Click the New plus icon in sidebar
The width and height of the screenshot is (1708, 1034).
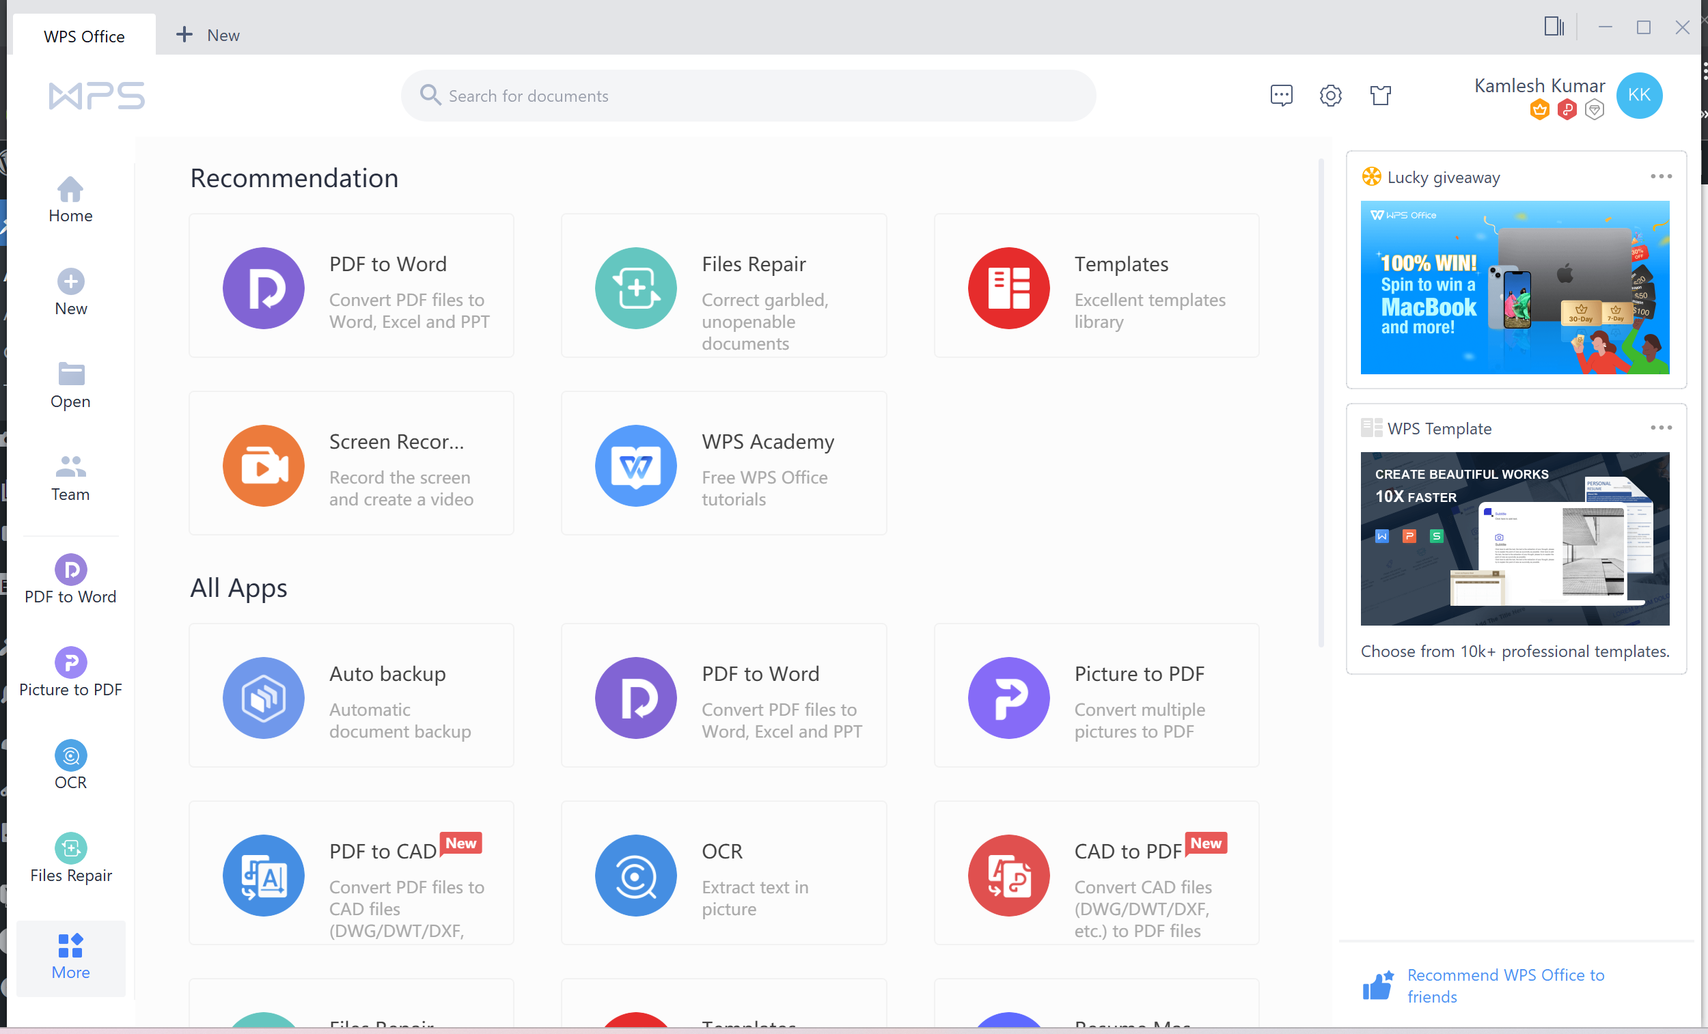pos(70,281)
